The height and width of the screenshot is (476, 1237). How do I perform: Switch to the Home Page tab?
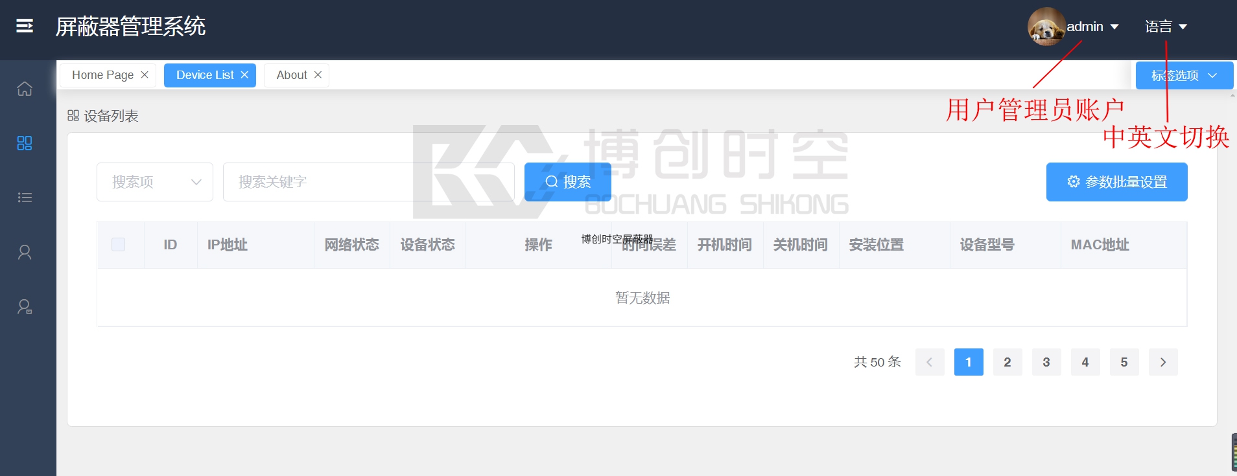tap(102, 75)
